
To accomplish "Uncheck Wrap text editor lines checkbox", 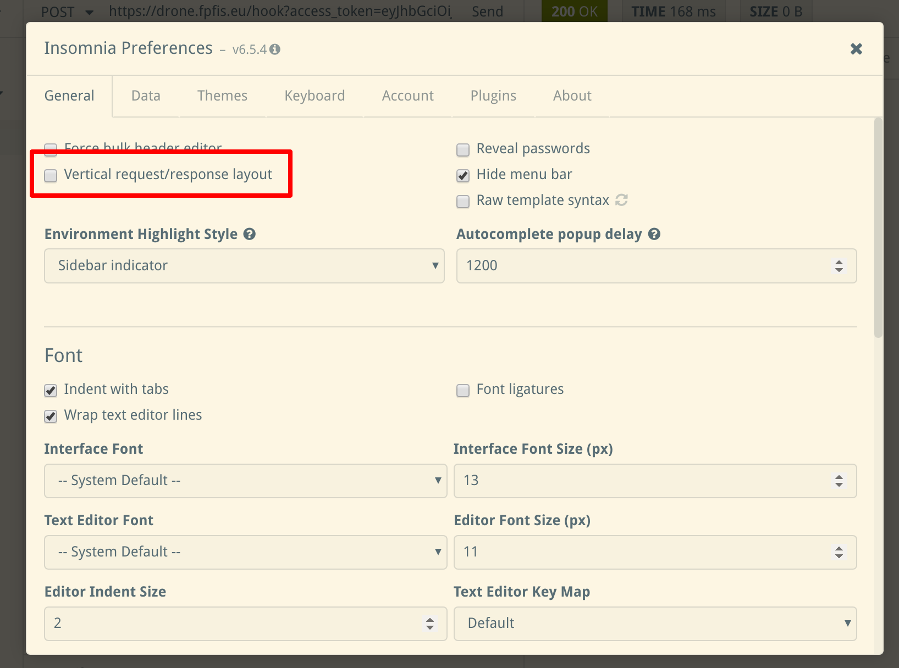I will [51, 416].
